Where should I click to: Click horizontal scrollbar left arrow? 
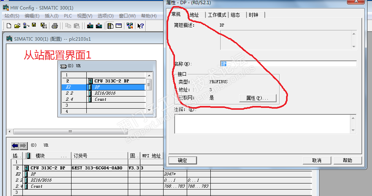click(x=10, y=131)
